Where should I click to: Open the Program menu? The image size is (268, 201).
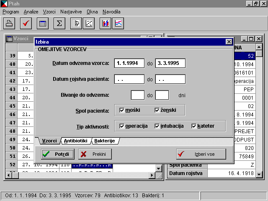[x=11, y=12]
